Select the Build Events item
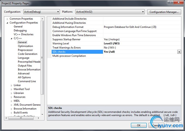185x131 pixels. (x=21, y=113)
